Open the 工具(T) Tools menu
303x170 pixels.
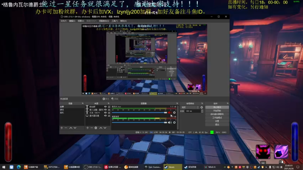pyautogui.click(x=115, y=21)
